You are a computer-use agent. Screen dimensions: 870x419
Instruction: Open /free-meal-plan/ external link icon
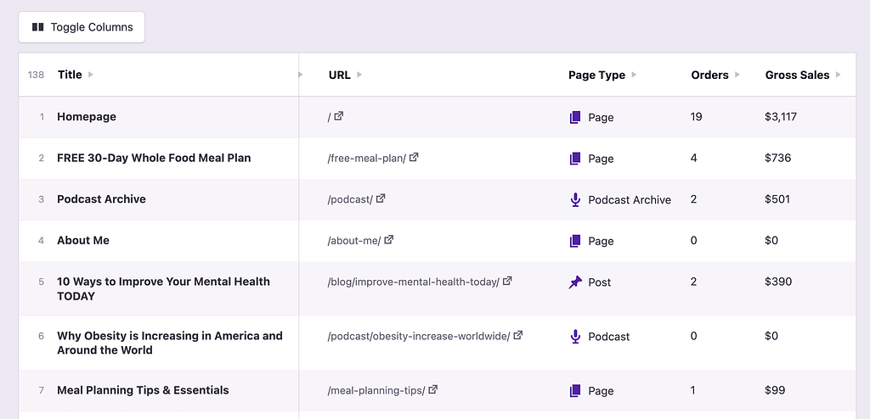tap(414, 158)
